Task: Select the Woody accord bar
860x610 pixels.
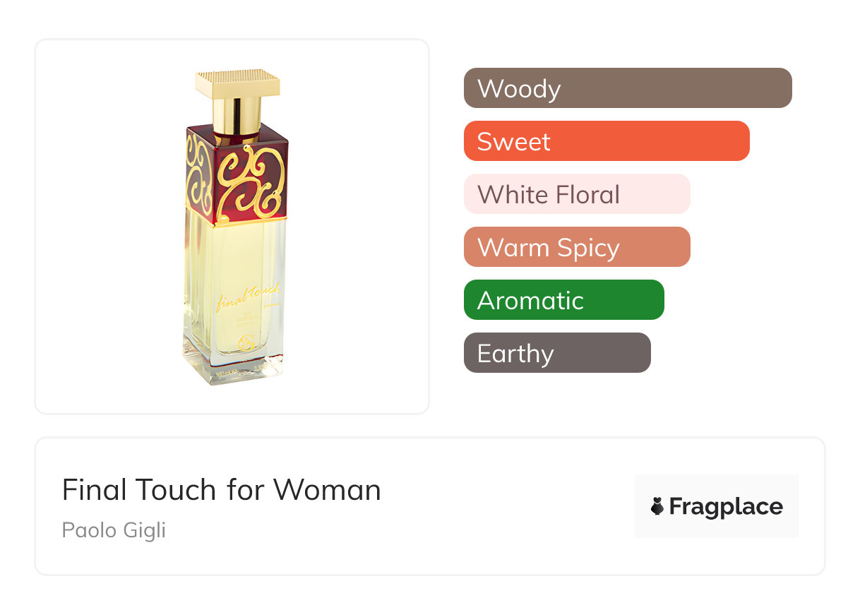Action: point(627,88)
